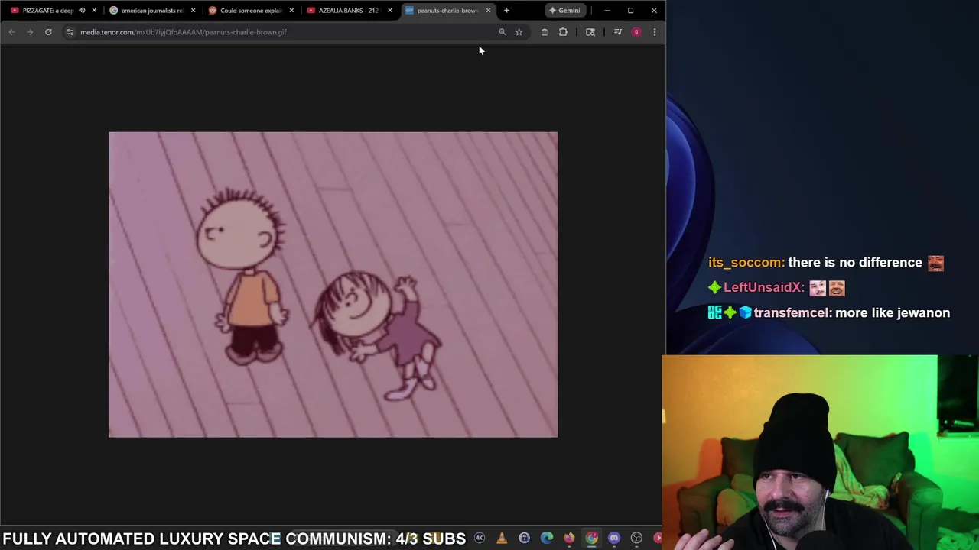Viewport: 979px width, 550px height.
Task: Bookmark this page with the star
Action: (x=519, y=32)
